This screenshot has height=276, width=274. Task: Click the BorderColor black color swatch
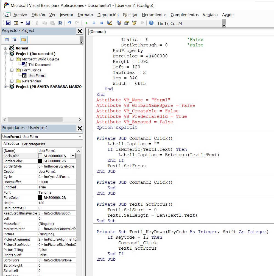point(40,161)
